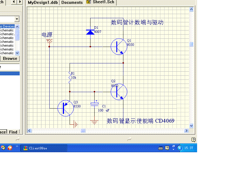
Task: Click the C1 100 uF capacitor
Action: coord(94,104)
